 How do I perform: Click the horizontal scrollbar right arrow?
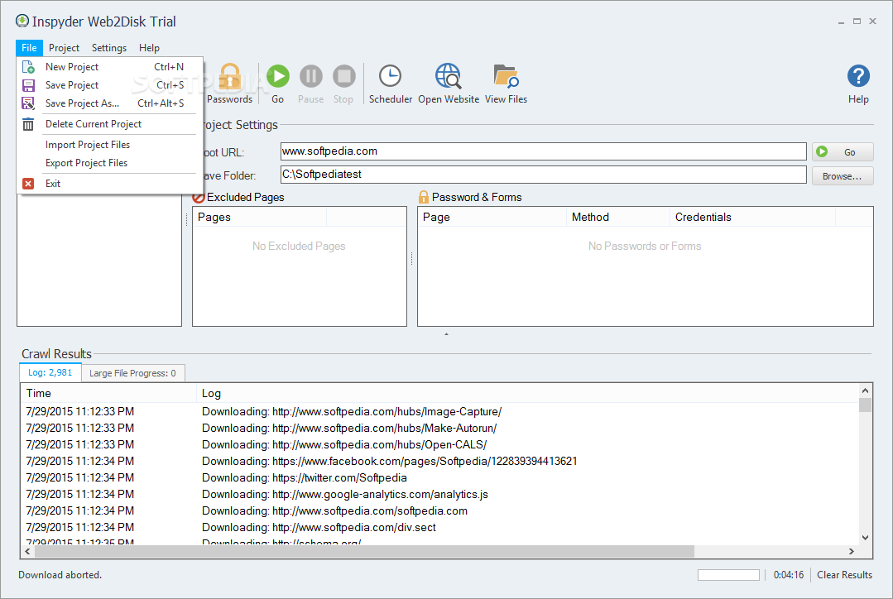(852, 552)
